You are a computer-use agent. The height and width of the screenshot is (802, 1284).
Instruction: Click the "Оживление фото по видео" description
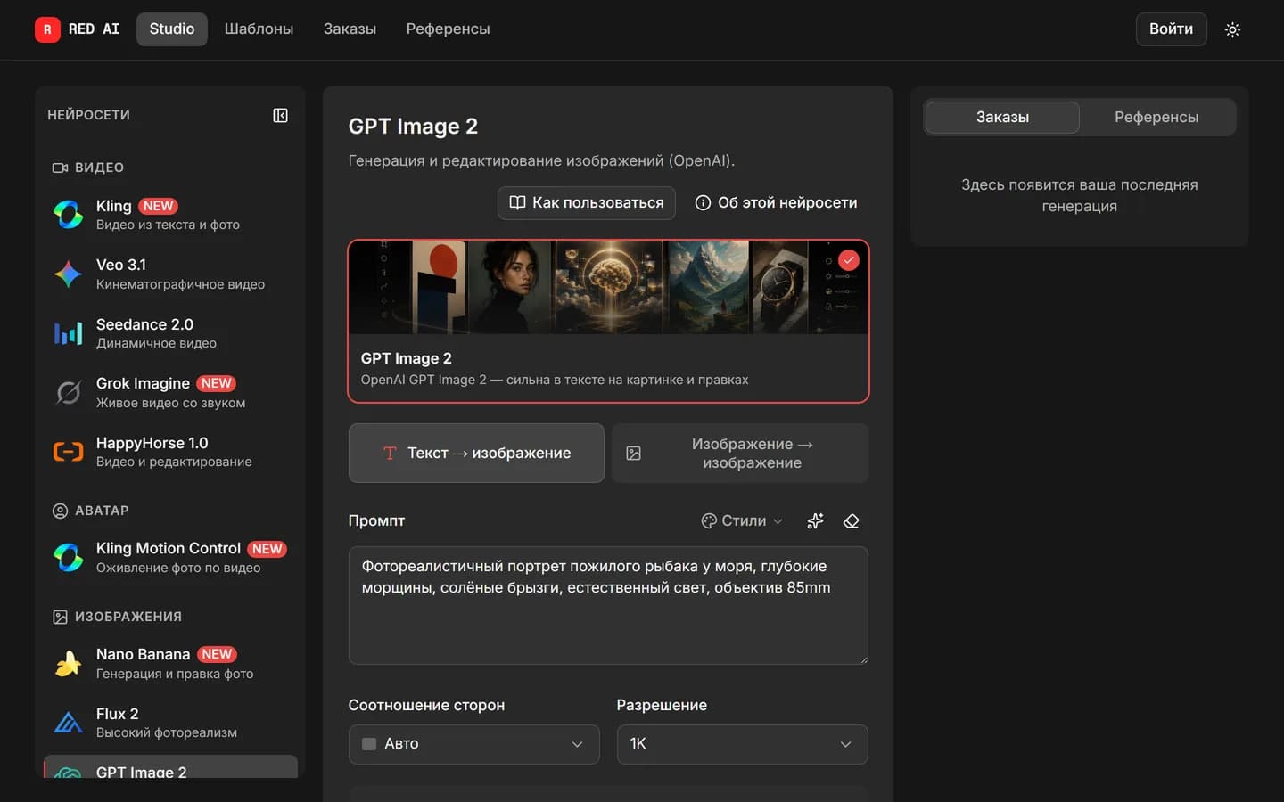point(178,568)
